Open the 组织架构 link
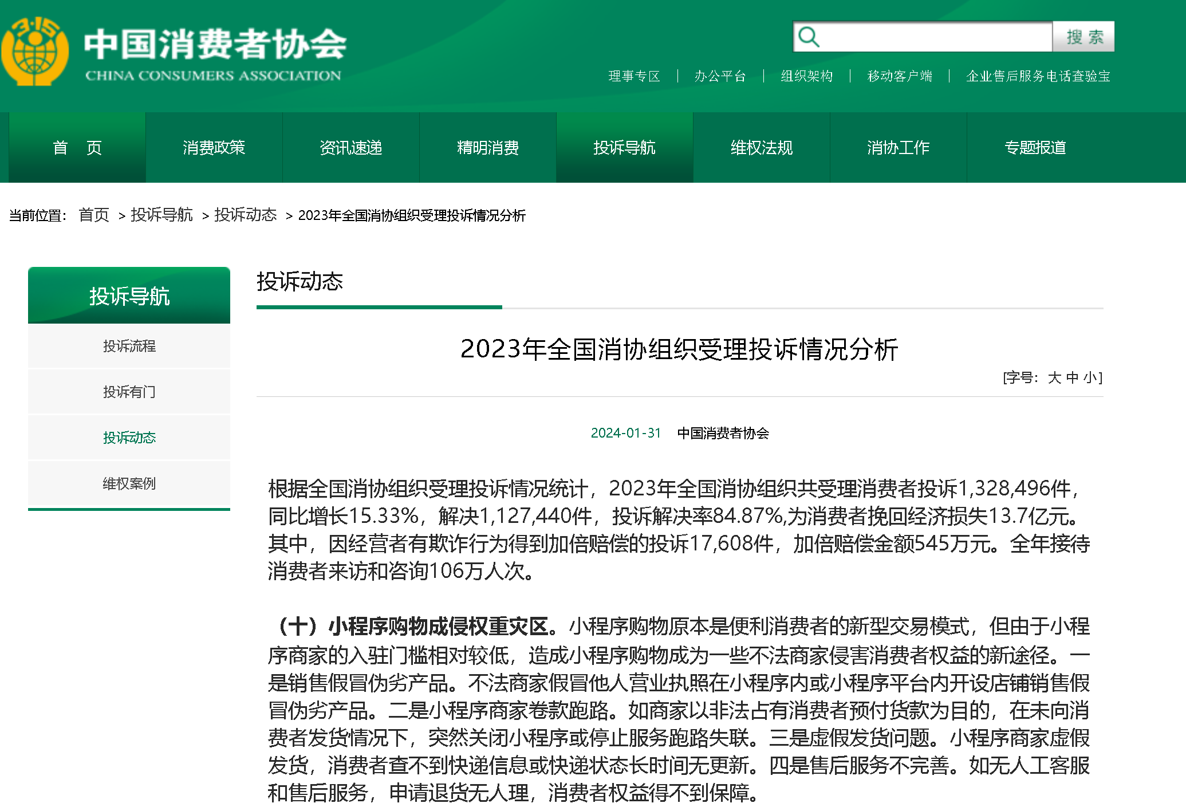This screenshot has height=807, width=1186. point(806,76)
